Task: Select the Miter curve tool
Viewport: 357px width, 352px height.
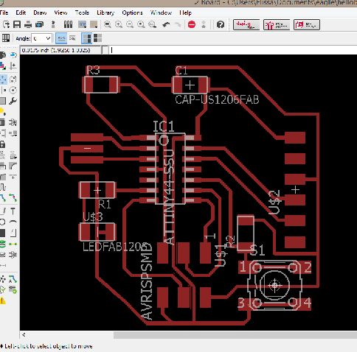Action: pyautogui.click(x=13, y=166)
